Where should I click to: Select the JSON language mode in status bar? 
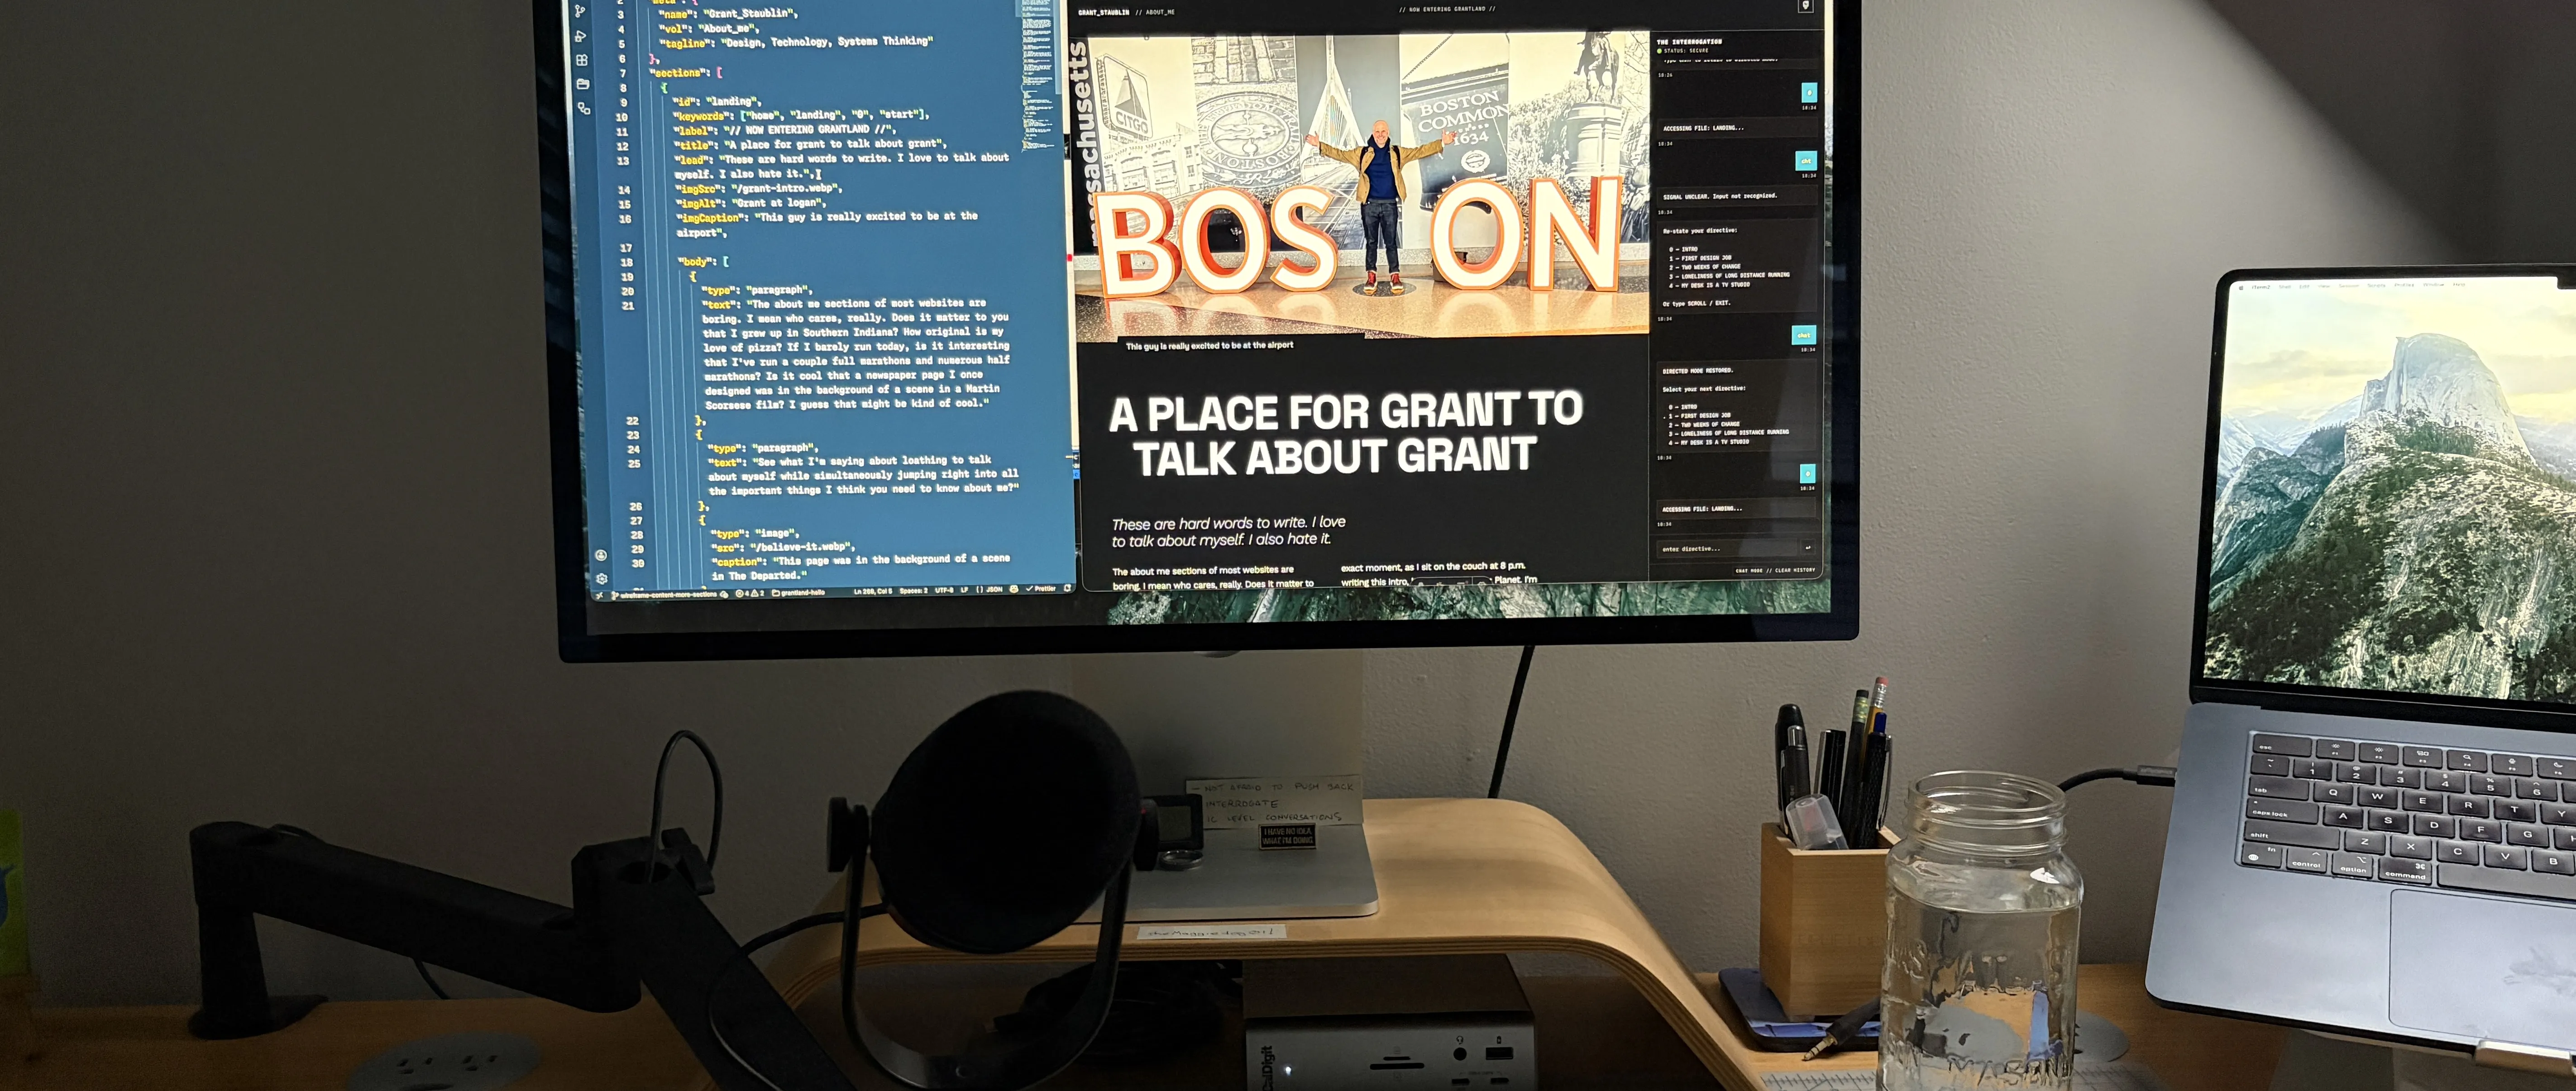(990, 590)
